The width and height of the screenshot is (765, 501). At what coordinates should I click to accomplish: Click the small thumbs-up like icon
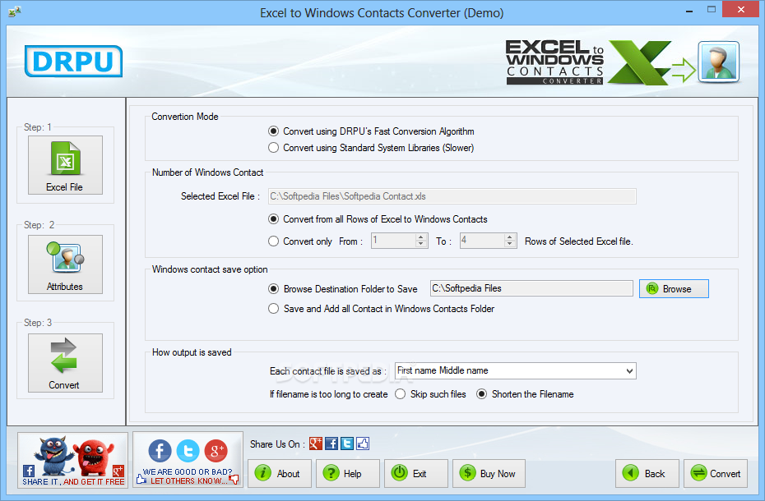363,444
